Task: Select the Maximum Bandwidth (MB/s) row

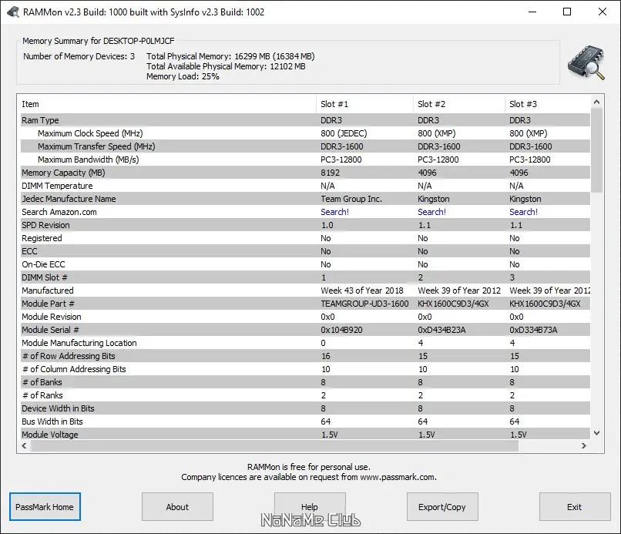Action: click(305, 160)
